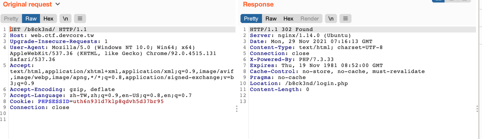Click the middle layout icon at top right

coord(451,1)
